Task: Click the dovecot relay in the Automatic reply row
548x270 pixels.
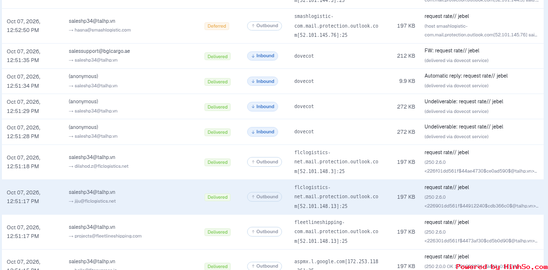Action: [x=304, y=81]
